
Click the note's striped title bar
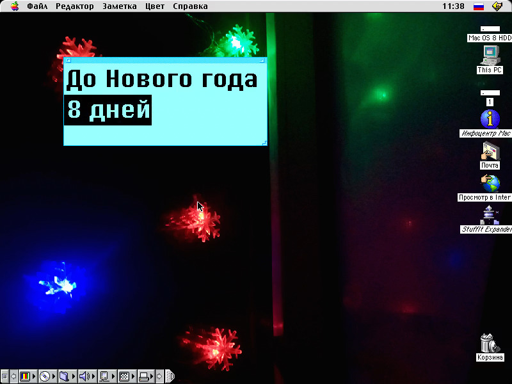[165, 60]
